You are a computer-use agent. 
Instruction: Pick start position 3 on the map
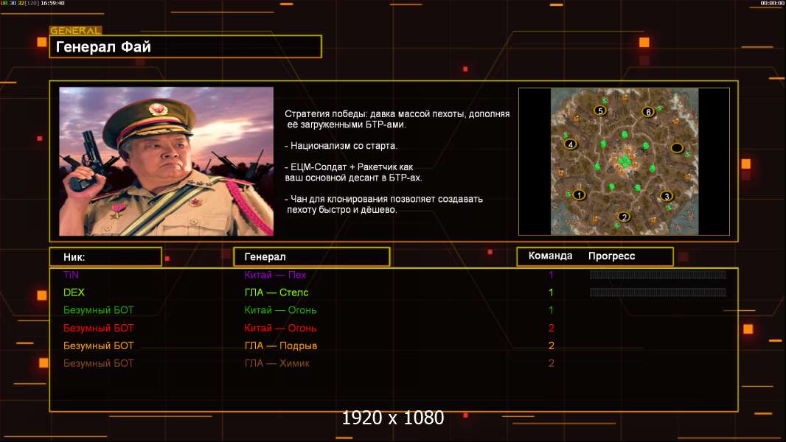tap(667, 196)
